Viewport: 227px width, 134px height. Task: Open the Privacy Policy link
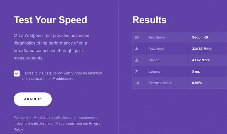pyautogui.click(x=57, y=126)
